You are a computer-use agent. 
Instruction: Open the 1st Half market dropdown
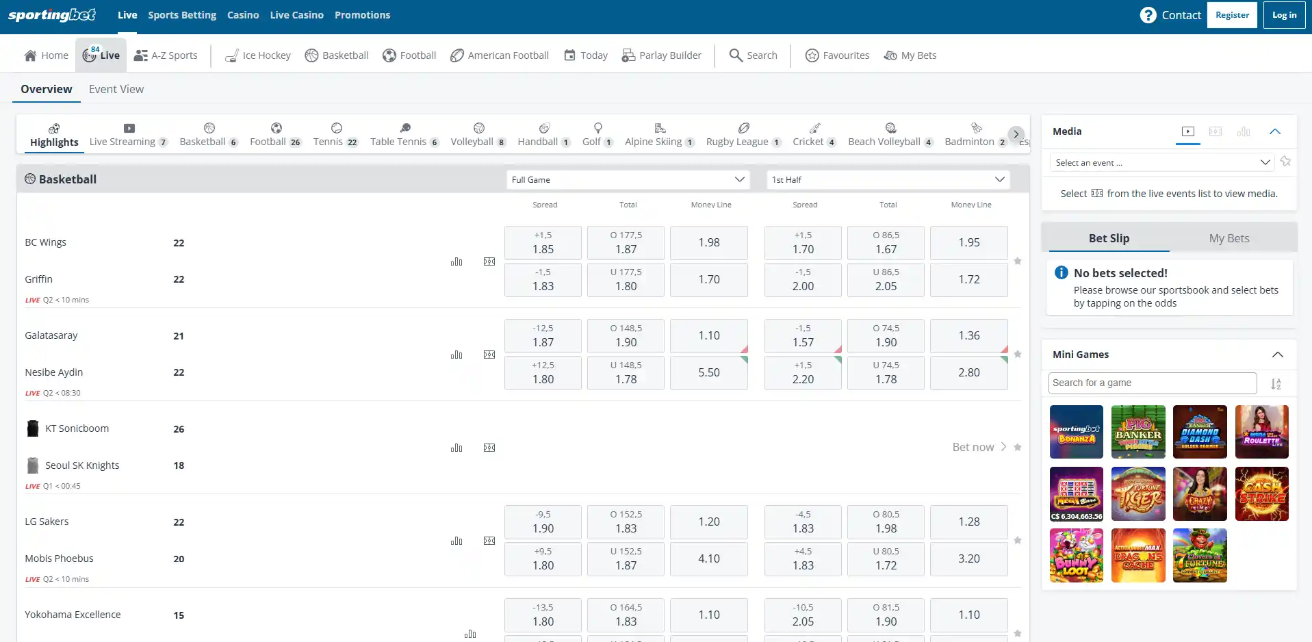[x=888, y=180]
